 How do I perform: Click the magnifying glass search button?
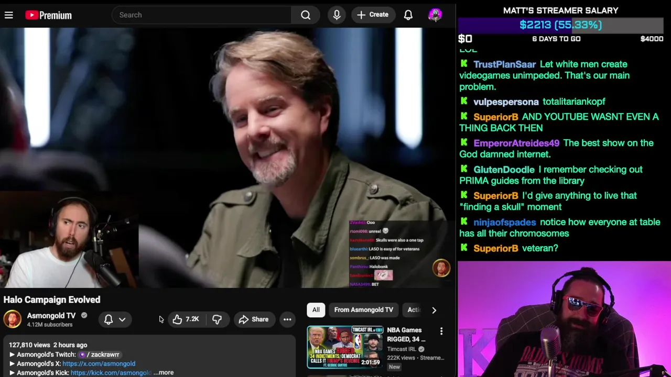(x=306, y=15)
